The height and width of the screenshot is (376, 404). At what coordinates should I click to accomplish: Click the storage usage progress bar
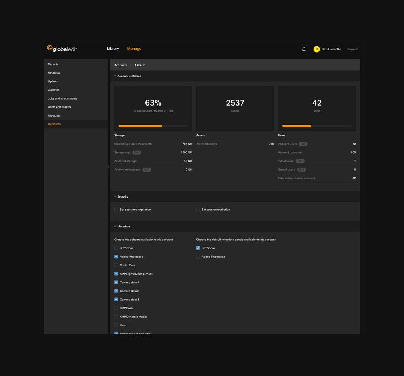point(153,126)
